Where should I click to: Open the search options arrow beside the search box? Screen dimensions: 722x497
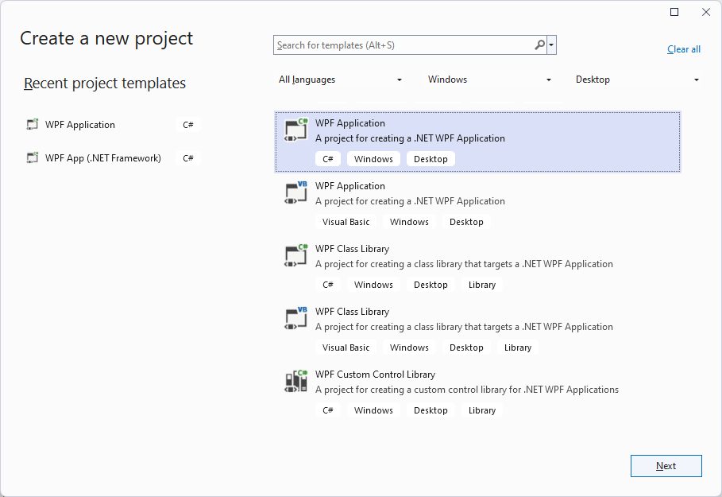550,45
